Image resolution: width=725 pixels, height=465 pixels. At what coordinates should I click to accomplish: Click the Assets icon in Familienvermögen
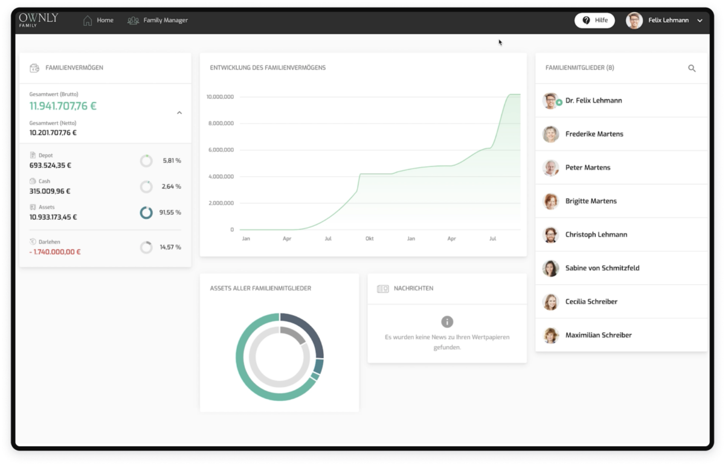click(33, 207)
